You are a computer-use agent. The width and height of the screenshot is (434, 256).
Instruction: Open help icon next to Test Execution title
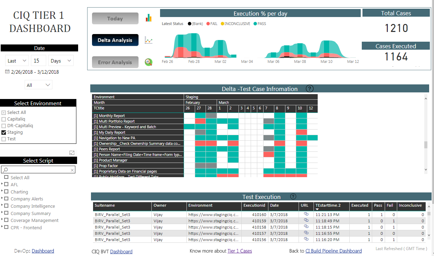pyautogui.click(x=293, y=197)
